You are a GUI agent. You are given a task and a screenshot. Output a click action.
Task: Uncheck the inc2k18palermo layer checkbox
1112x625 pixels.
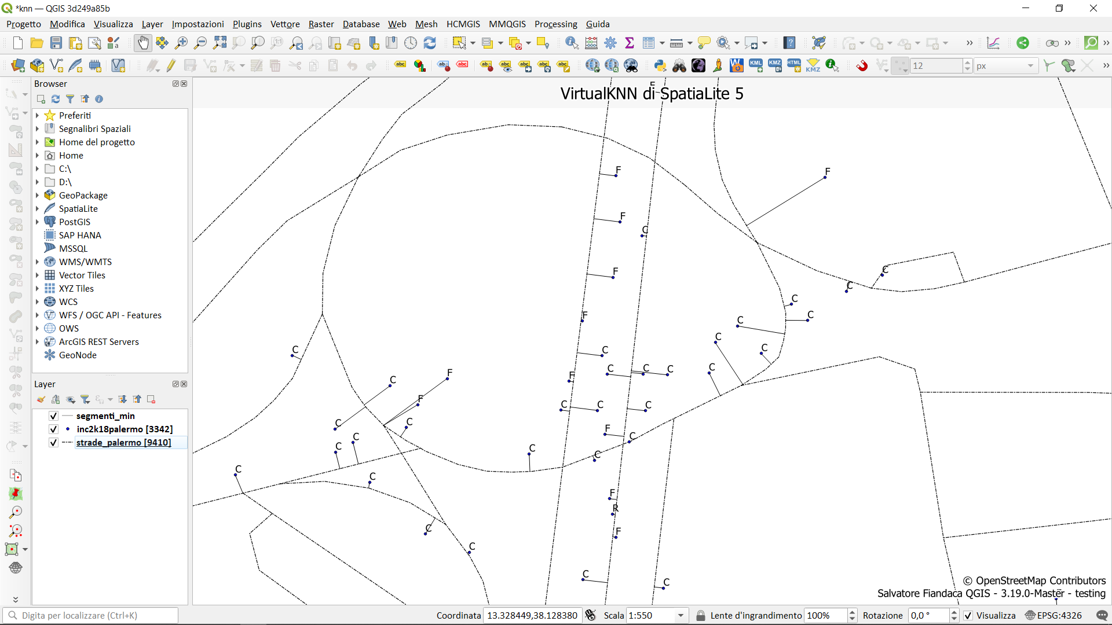53,429
